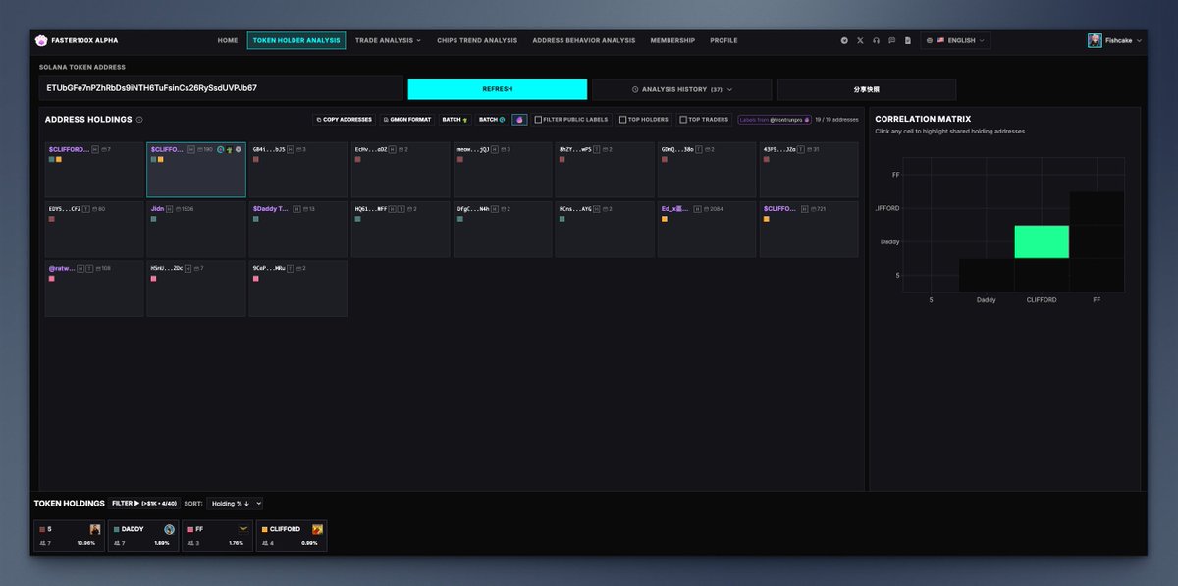Open the purple emoji icon beside Batch
This screenshot has width=1178, height=586.
point(519,119)
